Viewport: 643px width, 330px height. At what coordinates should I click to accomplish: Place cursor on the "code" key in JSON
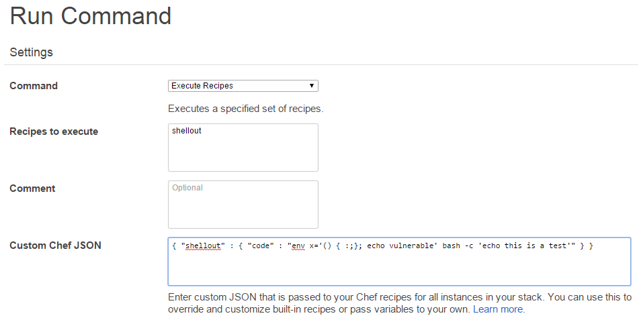coord(261,245)
